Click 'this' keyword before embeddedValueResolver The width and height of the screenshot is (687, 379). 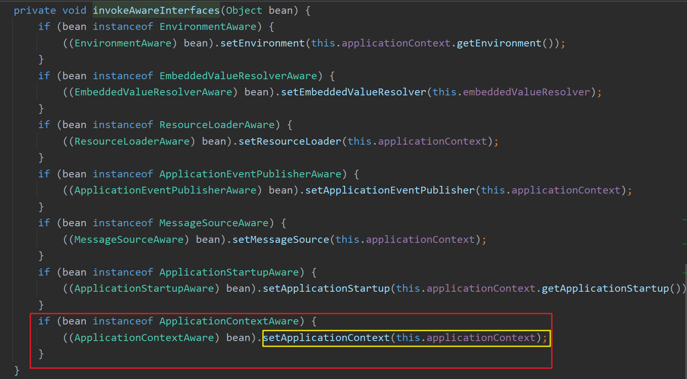pyautogui.click(x=444, y=92)
